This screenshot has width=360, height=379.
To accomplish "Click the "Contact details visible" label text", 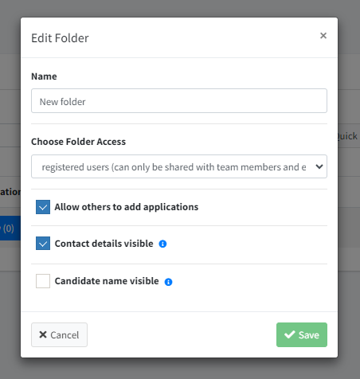I will point(104,244).
